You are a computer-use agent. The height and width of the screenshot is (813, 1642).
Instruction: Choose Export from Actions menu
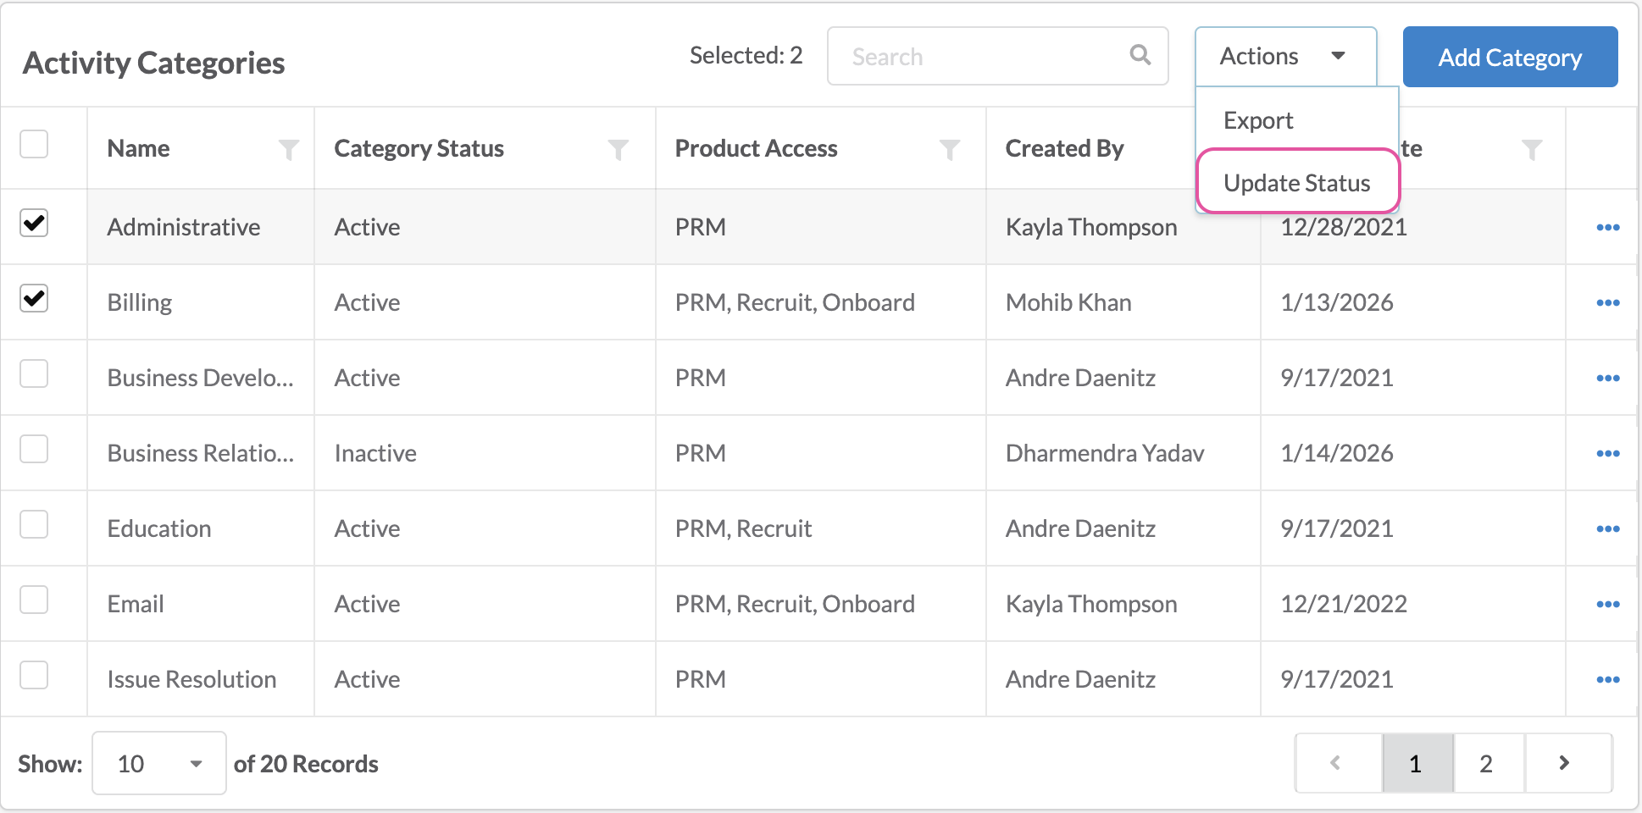tap(1258, 120)
